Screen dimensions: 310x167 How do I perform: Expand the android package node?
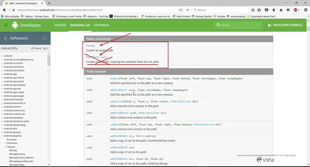(x=3, y=56)
